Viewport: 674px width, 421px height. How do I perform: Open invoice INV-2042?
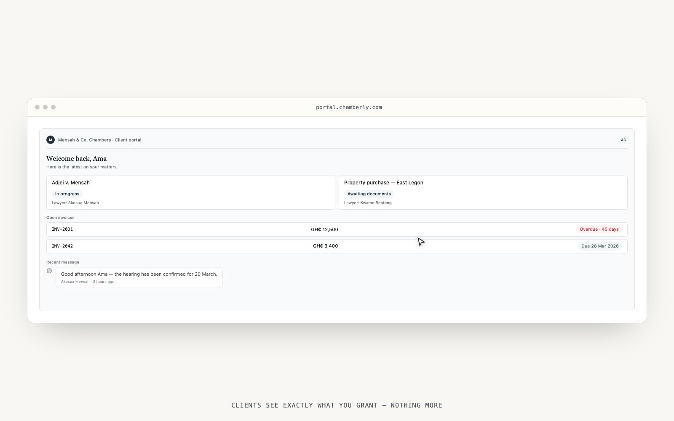337,246
